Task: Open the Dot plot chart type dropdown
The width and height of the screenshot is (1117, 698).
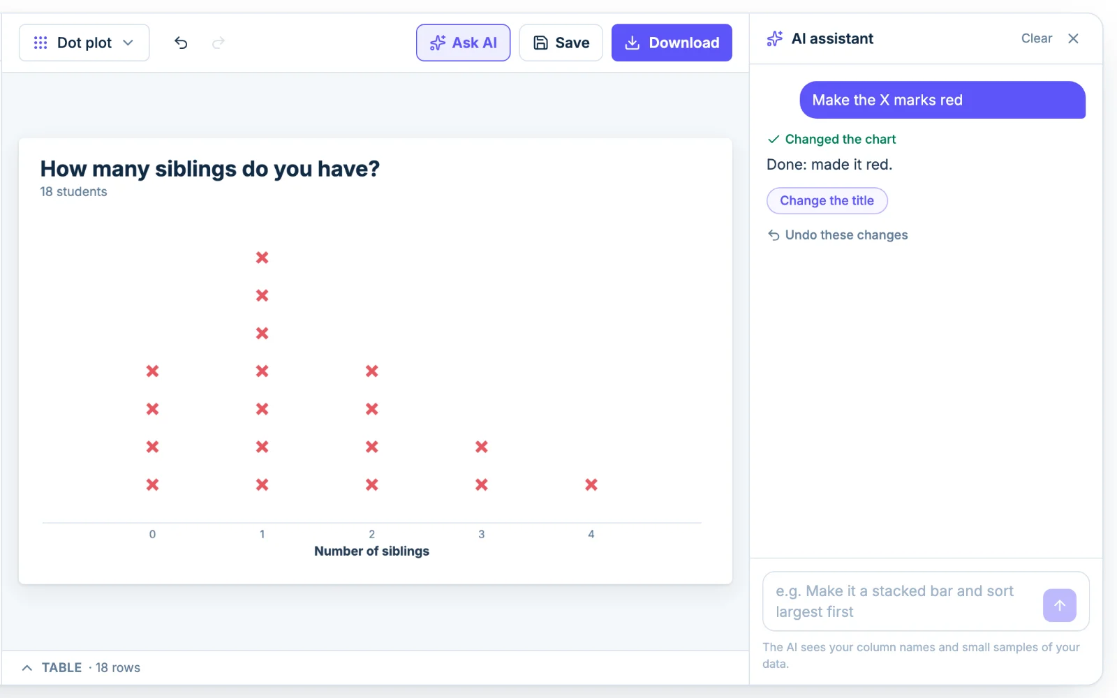Action: (x=84, y=43)
